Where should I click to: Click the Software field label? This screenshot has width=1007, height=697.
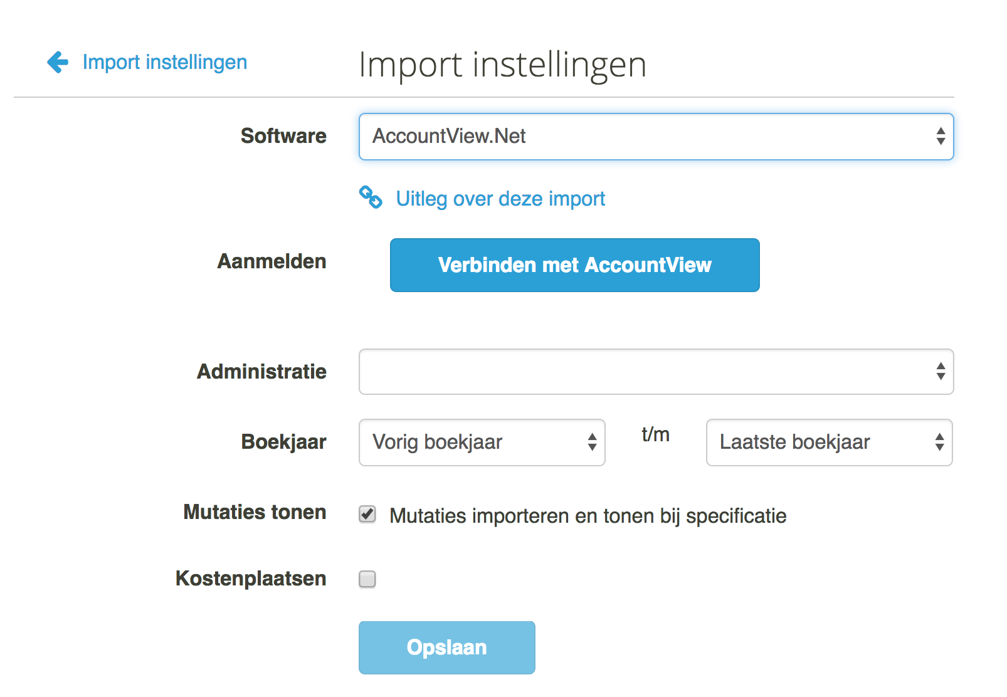pos(283,136)
